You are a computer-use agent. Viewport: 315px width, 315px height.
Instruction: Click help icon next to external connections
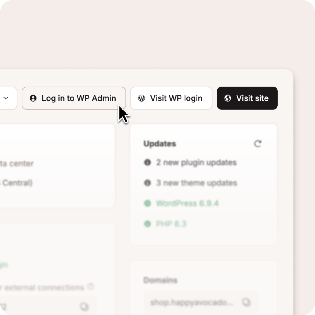tap(91, 287)
